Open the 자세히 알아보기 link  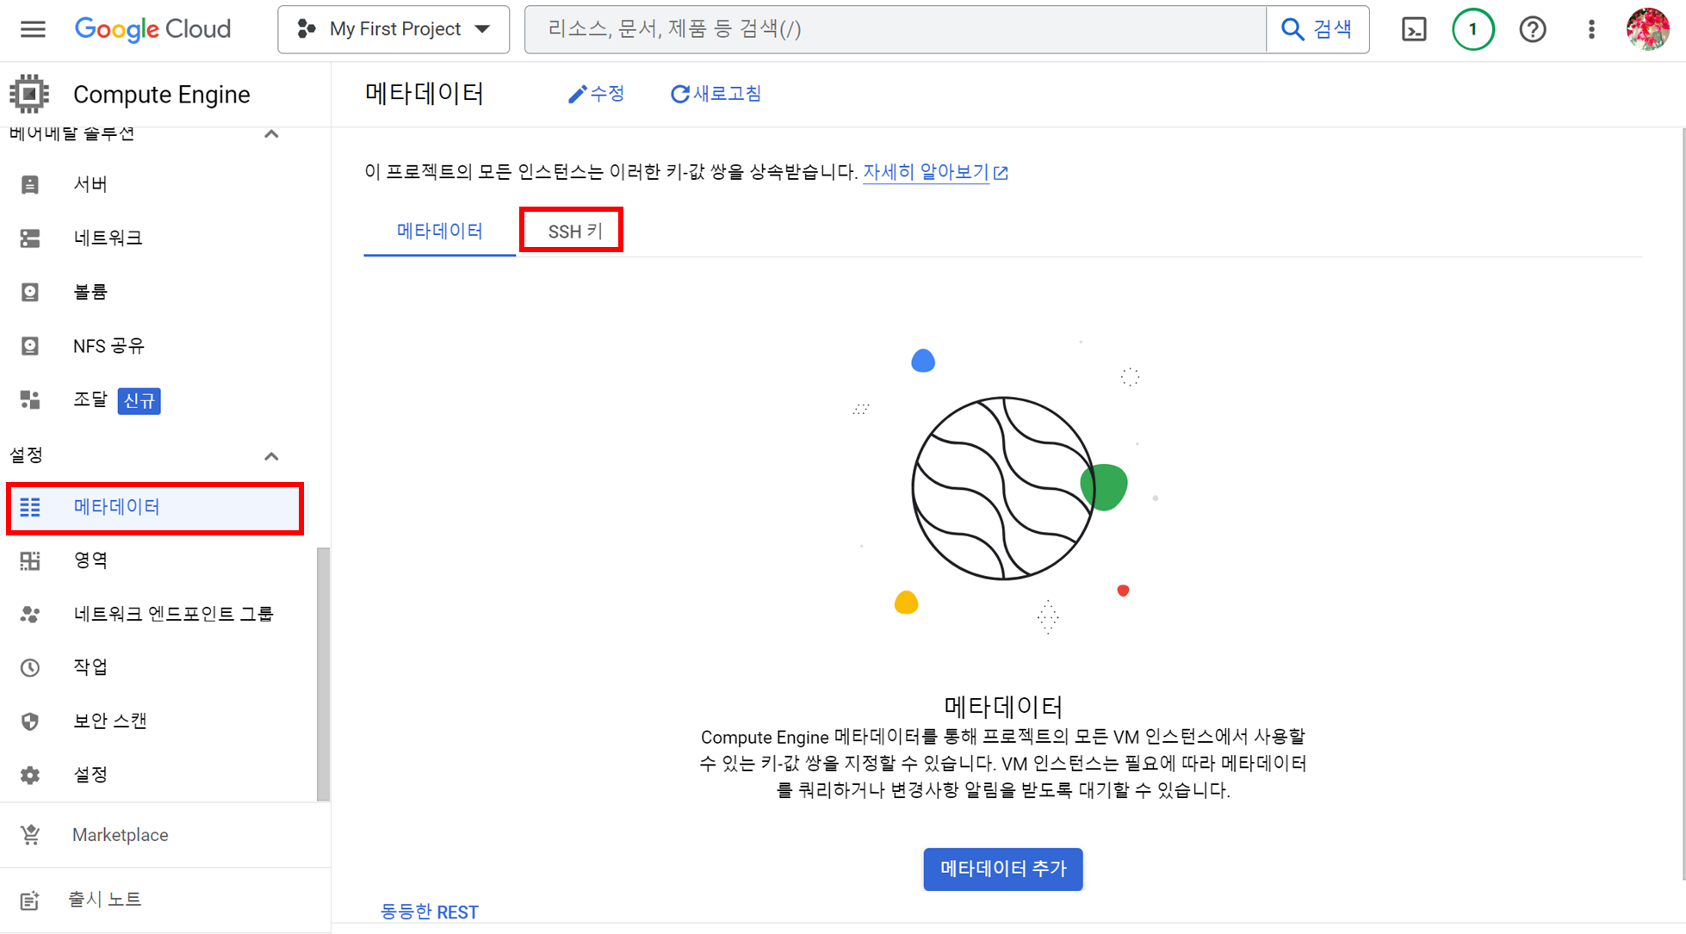926,172
